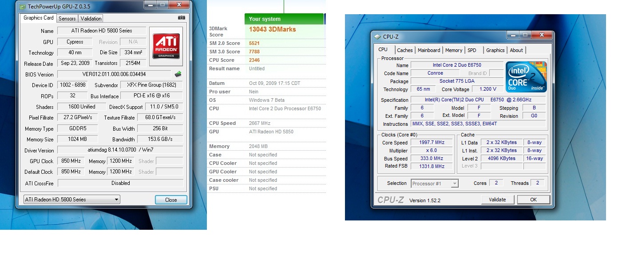Click the CPU-Z Name field Core 2 Duo E6750
The width and height of the screenshot is (634, 280).
457,65
